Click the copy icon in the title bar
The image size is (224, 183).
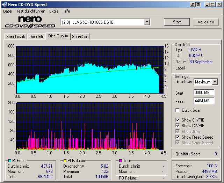tap(193, 5)
